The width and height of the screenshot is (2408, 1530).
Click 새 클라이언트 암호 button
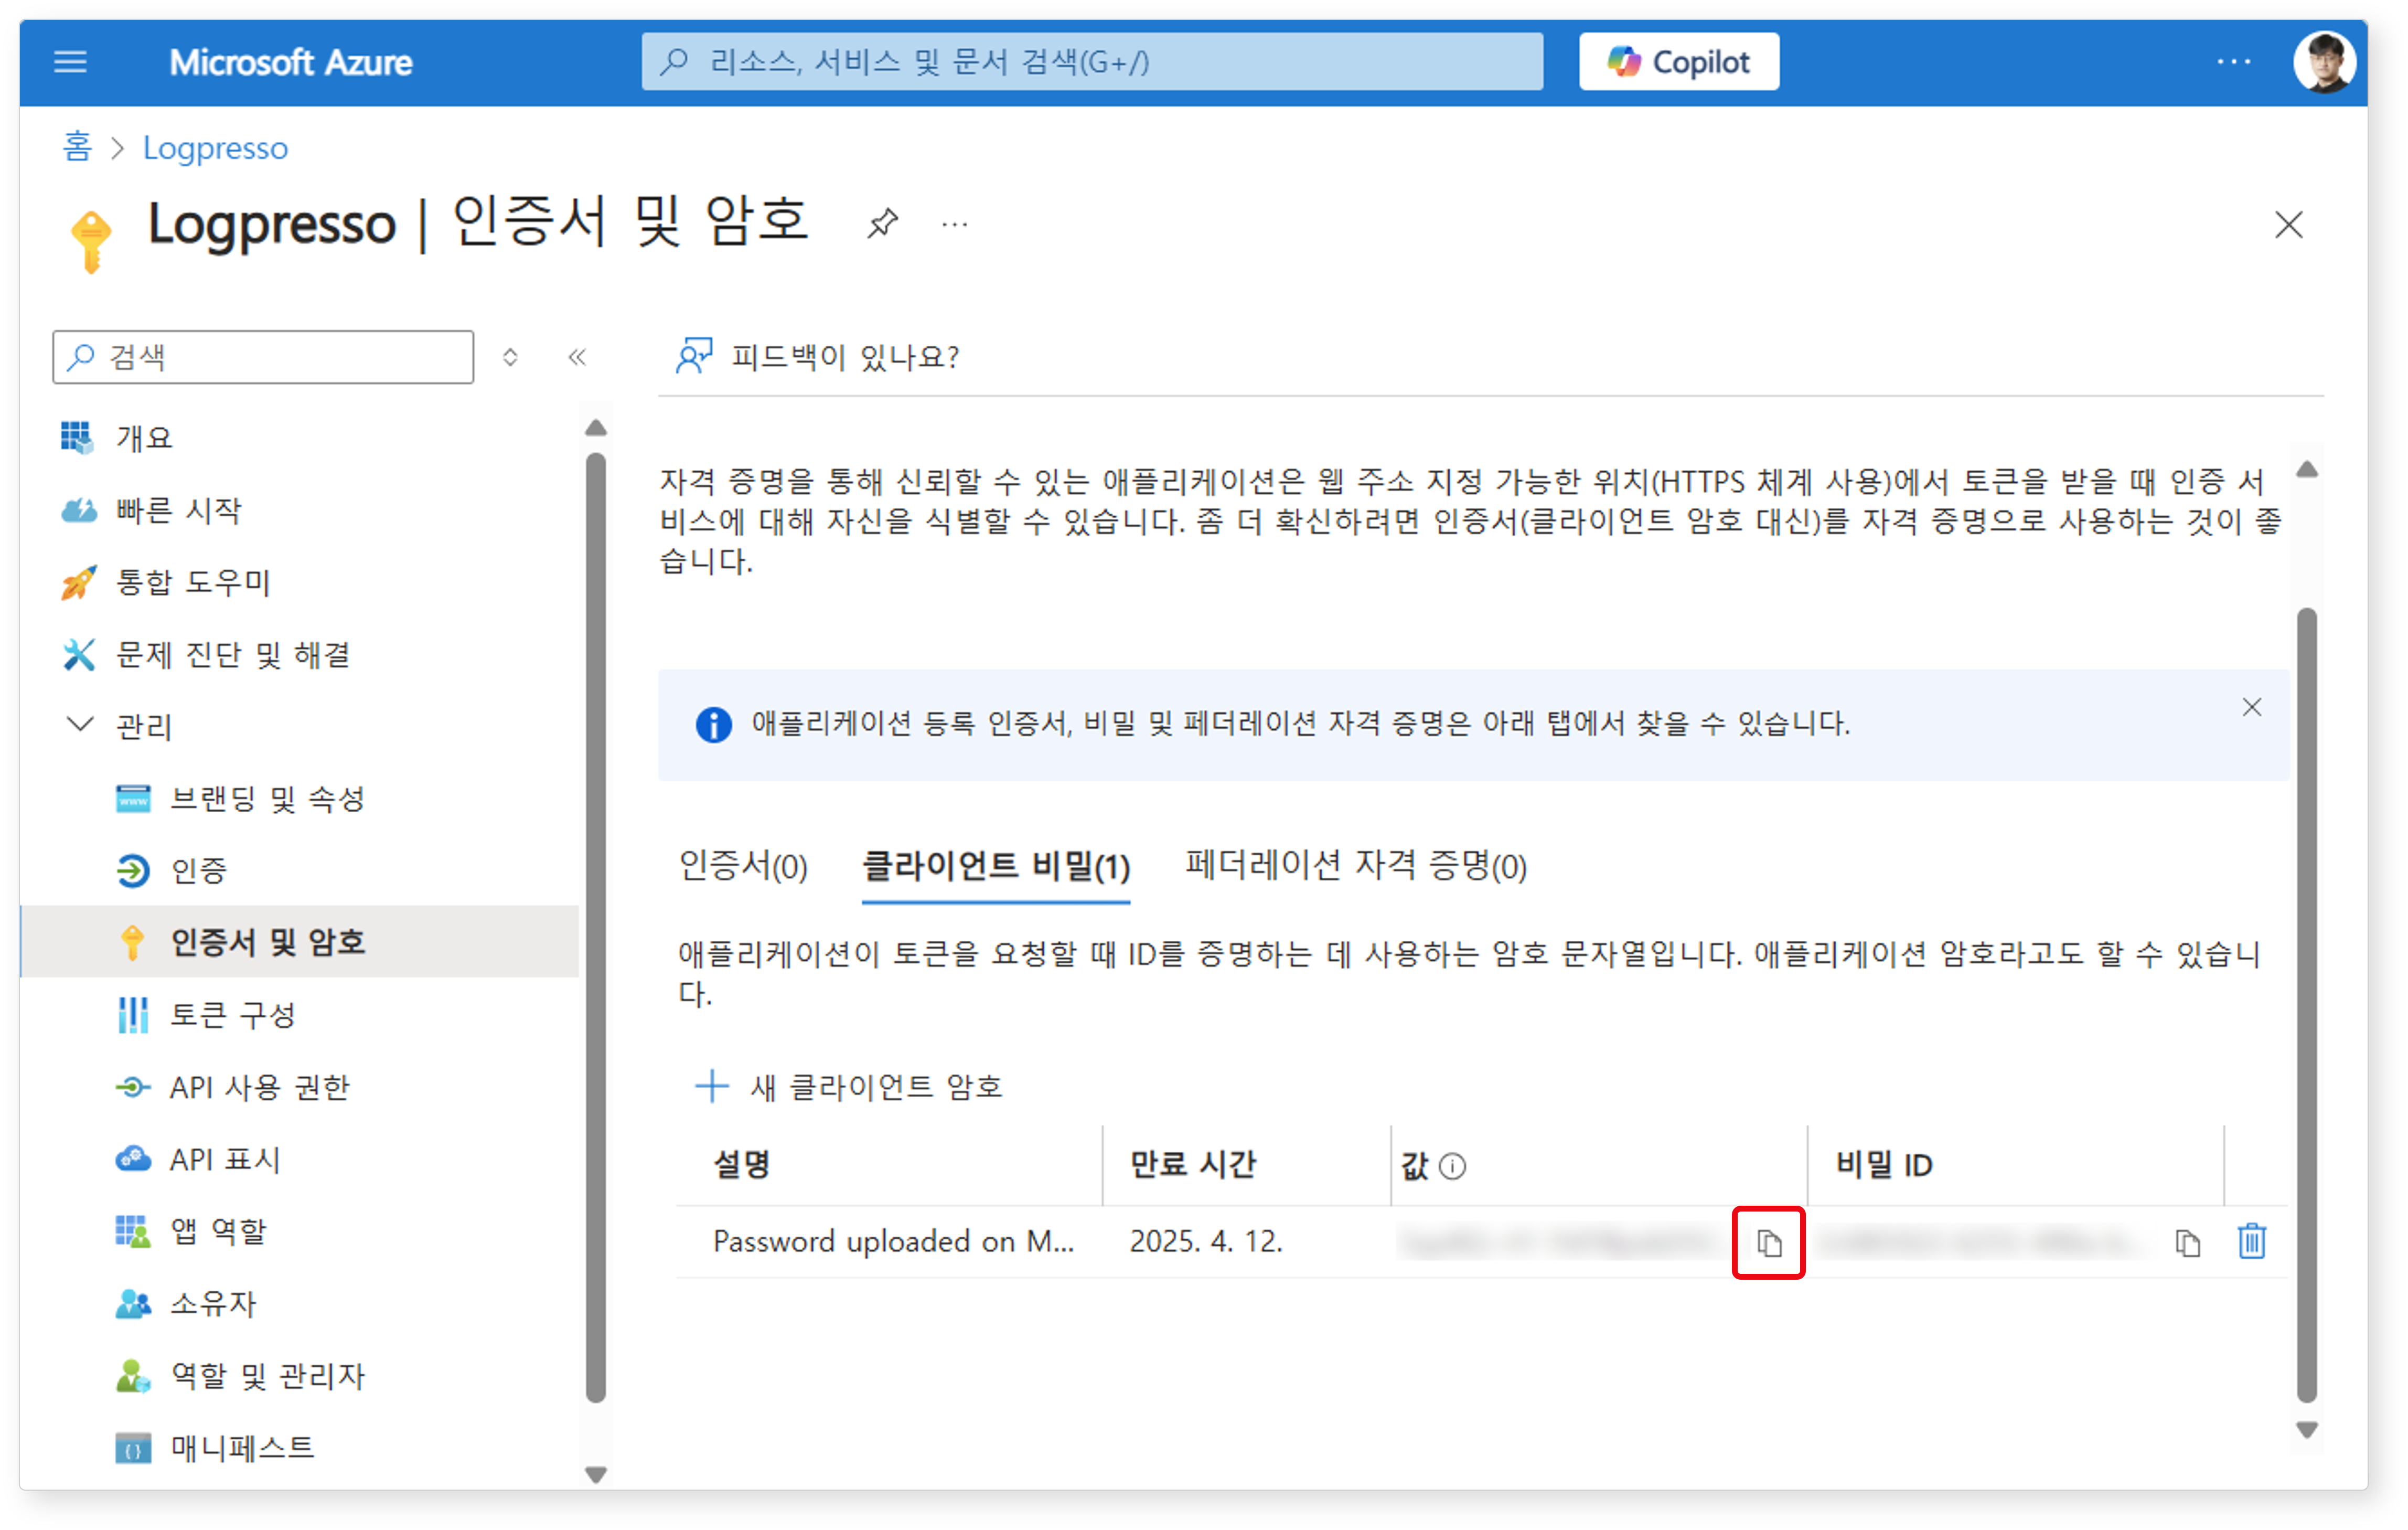click(x=848, y=1086)
